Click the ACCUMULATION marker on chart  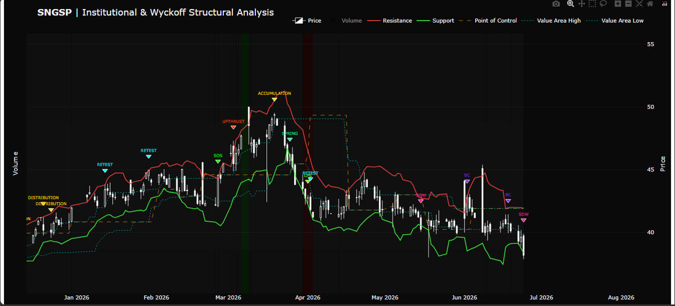point(274,99)
